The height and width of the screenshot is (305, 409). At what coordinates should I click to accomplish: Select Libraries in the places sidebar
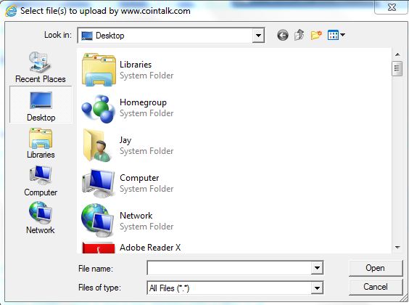[41, 143]
